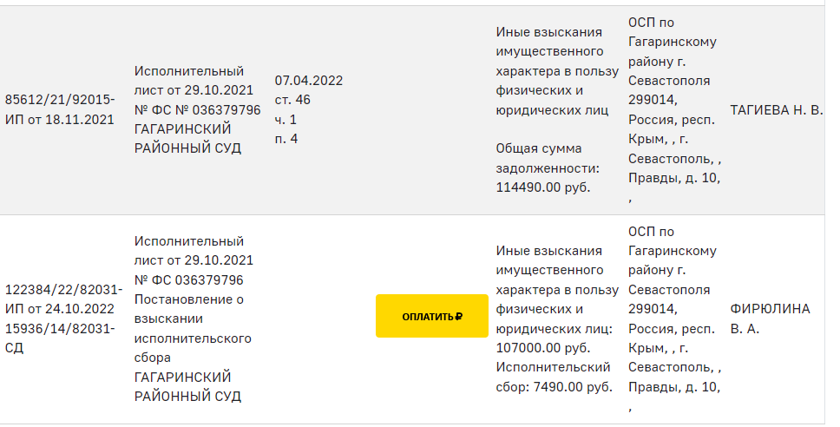Click document number № ФС 036379796 in second row
The height and width of the screenshot is (427, 840).
(x=188, y=279)
